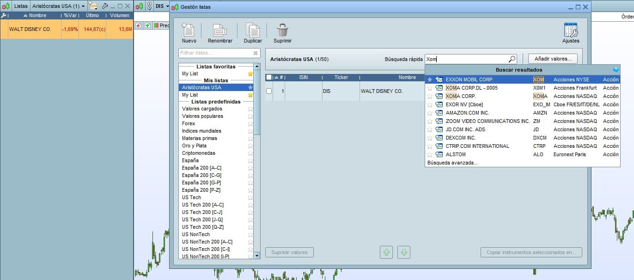Open Búsqueda avanzada... link

click(x=452, y=163)
